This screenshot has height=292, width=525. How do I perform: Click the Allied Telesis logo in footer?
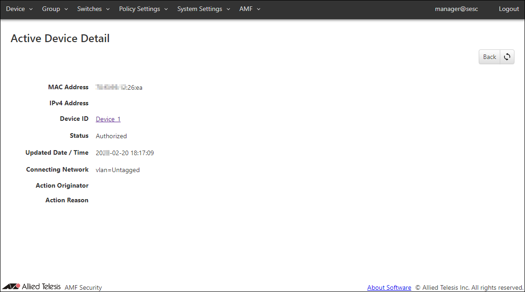[35, 287]
